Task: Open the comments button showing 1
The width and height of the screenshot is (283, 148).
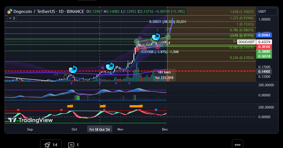Action: (73, 145)
